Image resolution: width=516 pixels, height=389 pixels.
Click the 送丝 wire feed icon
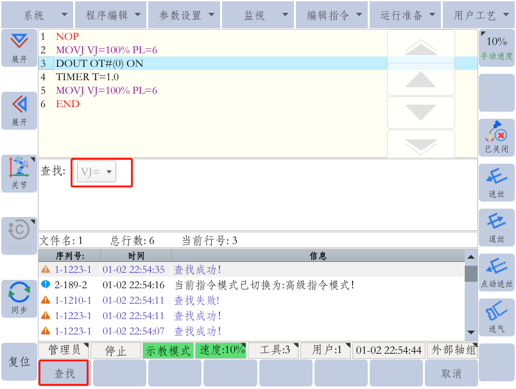point(496,182)
